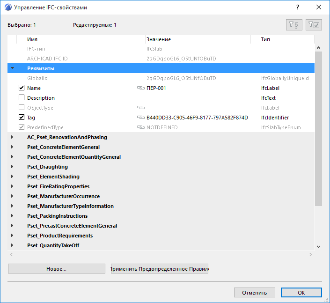Collapse the Реквизиты group

[13, 68]
